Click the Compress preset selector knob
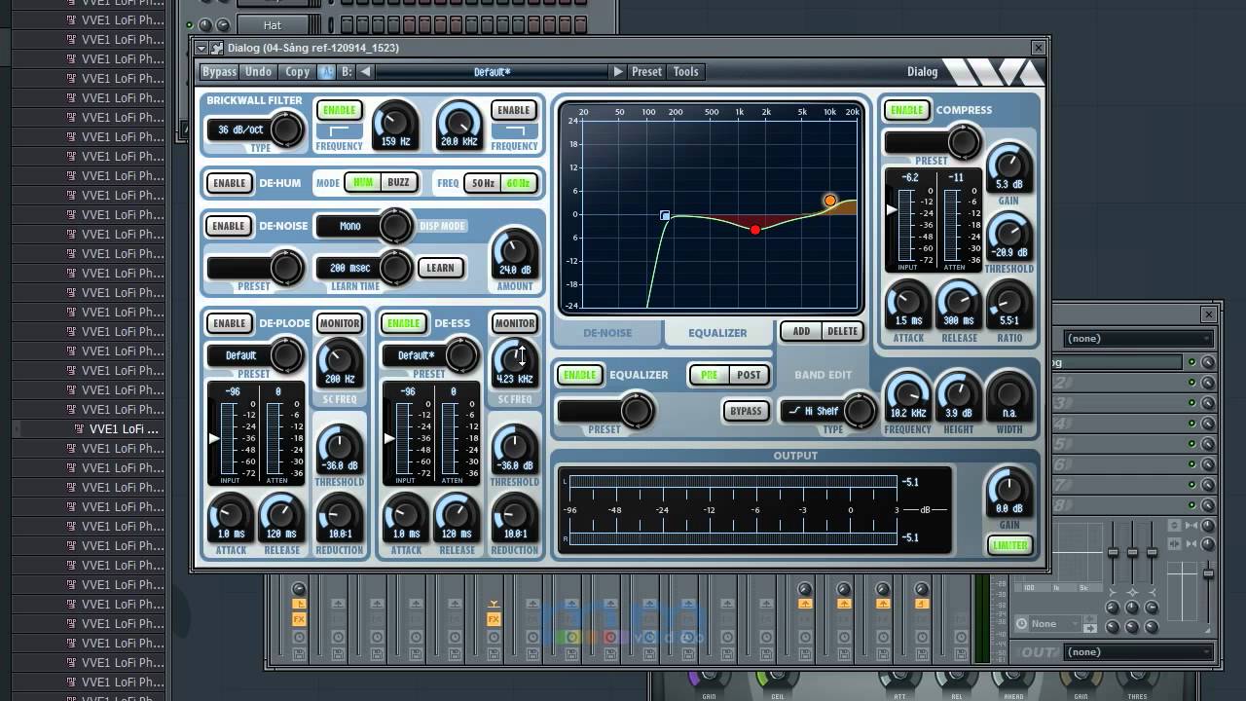The image size is (1246, 701). point(964,142)
